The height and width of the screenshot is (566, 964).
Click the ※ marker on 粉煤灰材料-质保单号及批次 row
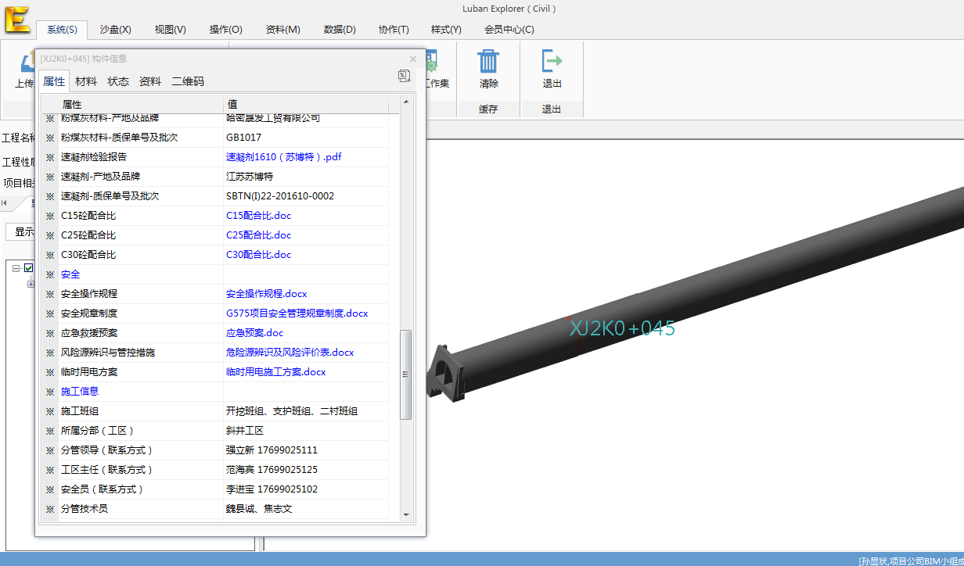(50, 138)
